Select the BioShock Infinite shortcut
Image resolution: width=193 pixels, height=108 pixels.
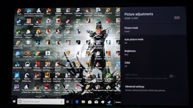(x=59, y=12)
